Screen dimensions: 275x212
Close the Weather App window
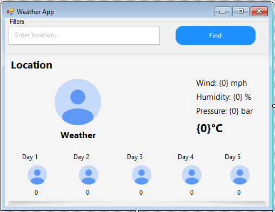tap(259, 11)
